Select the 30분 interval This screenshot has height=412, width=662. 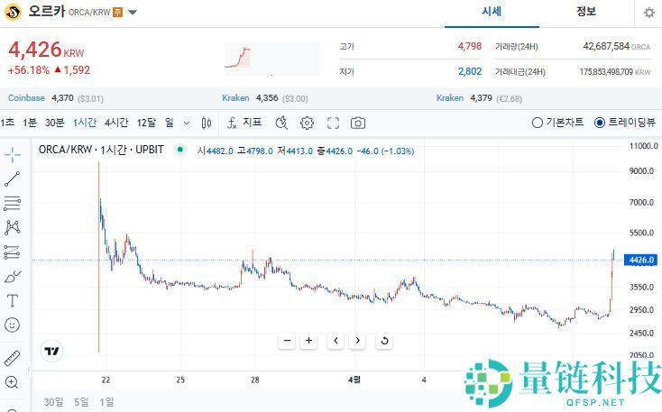coord(54,123)
